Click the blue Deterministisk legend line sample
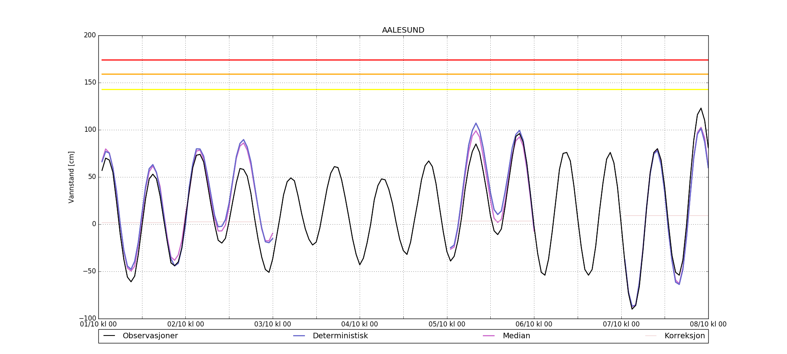787x354 pixels. click(x=299, y=336)
